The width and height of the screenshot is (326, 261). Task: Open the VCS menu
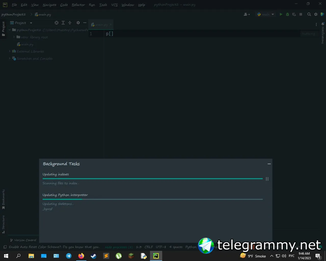114,5
